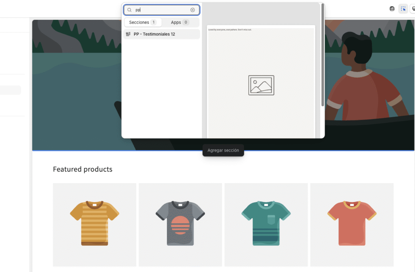
Task: Click the desktop view icon at top right
Action: click(413, 9)
